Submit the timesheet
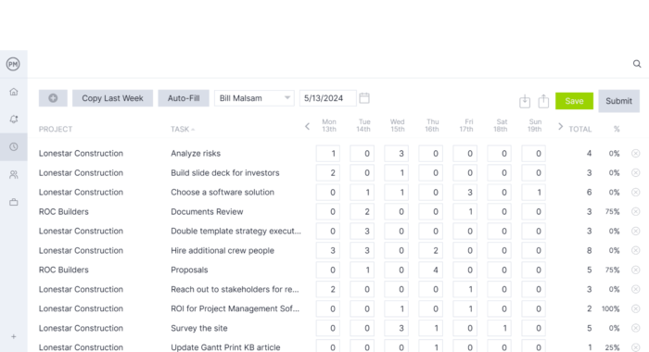The height and width of the screenshot is (352, 649). click(x=618, y=101)
